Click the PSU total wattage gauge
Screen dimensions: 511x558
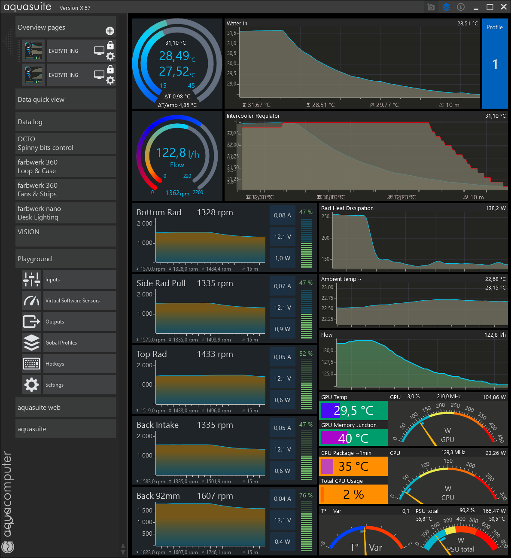(461, 531)
